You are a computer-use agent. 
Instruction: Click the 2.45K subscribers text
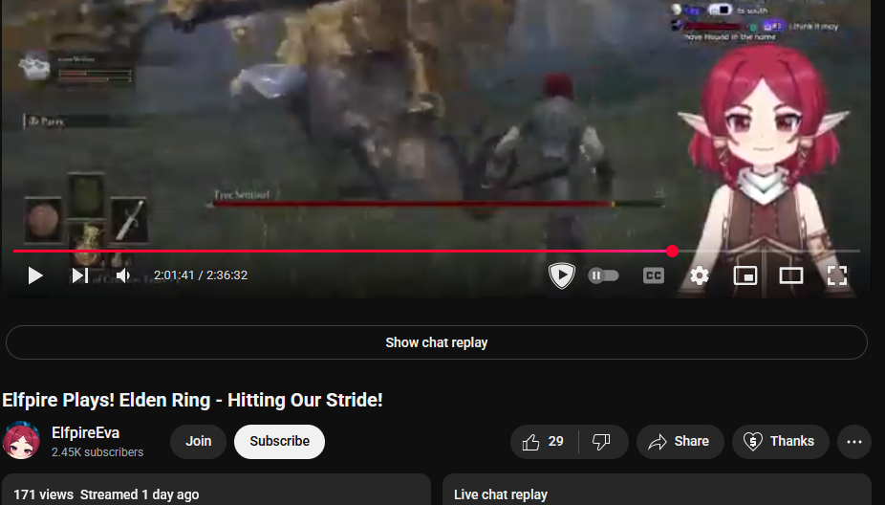tap(97, 451)
